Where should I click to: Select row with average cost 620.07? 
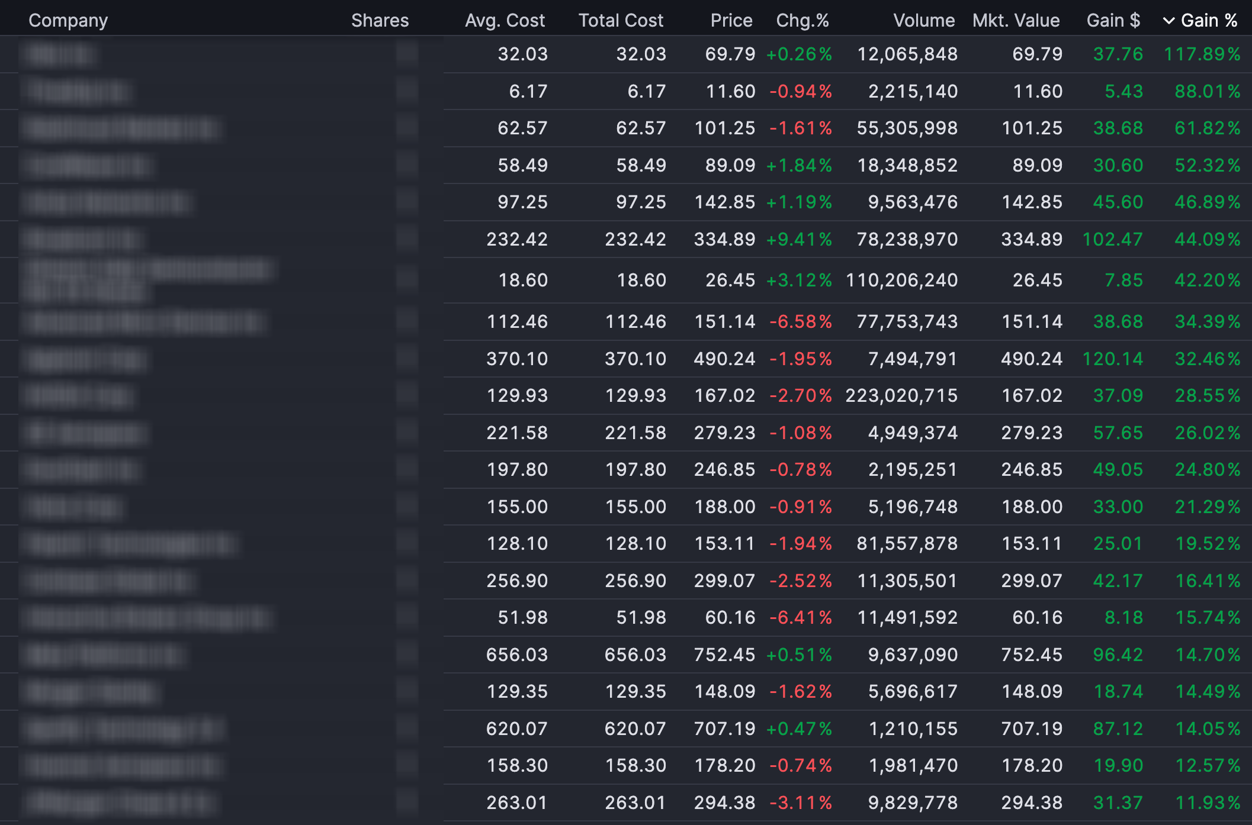pos(516,729)
